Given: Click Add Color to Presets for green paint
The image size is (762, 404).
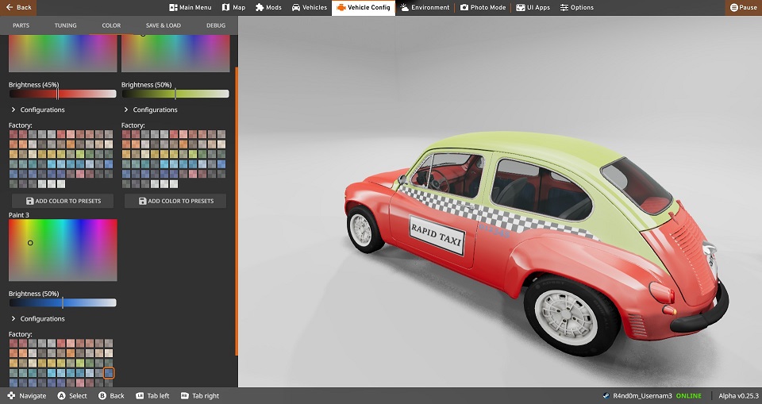Looking at the screenshot, I should tap(175, 201).
